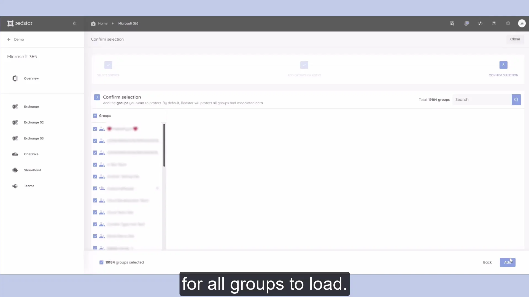Screen dimensions: 529x297
Task: Open the search document icon in header
Action: point(452,24)
